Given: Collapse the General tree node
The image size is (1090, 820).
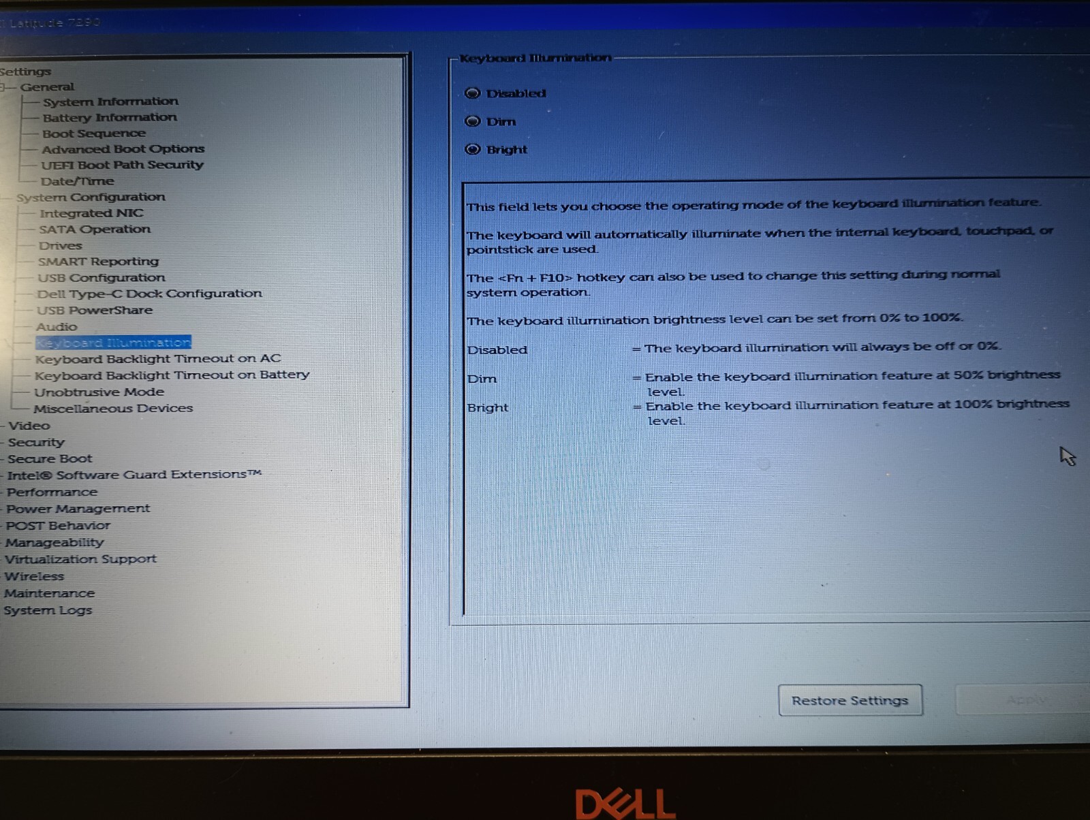Looking at the screenshot, I should point(4,87).
